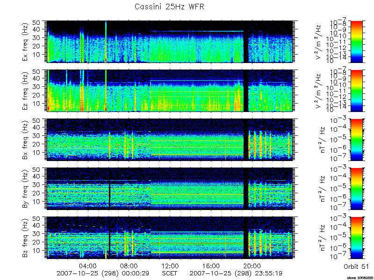Click the SCET axis label
Viewport: 374px width, 280px height.
pos(170,273)
